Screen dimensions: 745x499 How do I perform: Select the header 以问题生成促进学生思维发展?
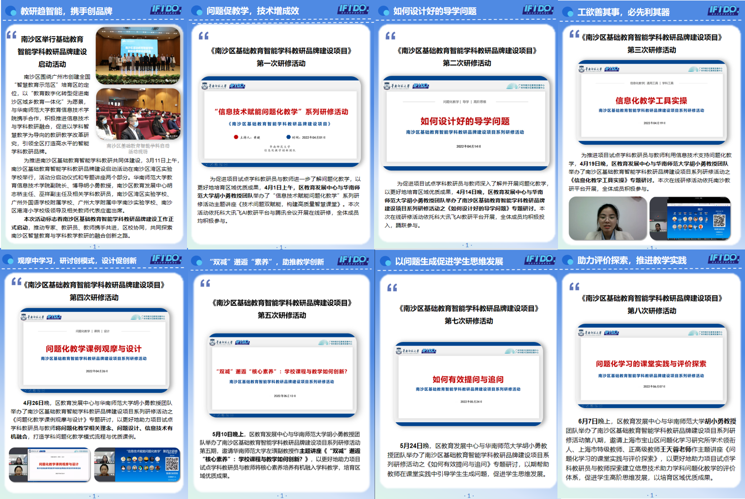[x=449, y=261]
